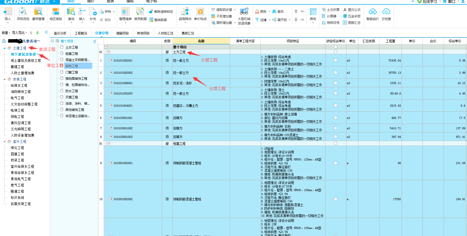Image resolution: width=467 pixels, height=236 pixels.
Task: Switch to 工程概况 tab
Action: coord(81,33)
